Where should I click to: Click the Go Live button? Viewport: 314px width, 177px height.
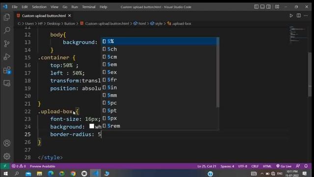pos(284,166)
